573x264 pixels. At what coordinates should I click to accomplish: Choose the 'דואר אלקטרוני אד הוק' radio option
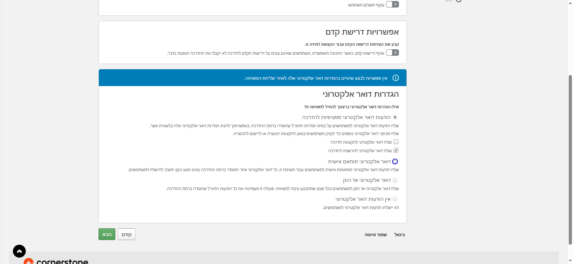(395, 180)
